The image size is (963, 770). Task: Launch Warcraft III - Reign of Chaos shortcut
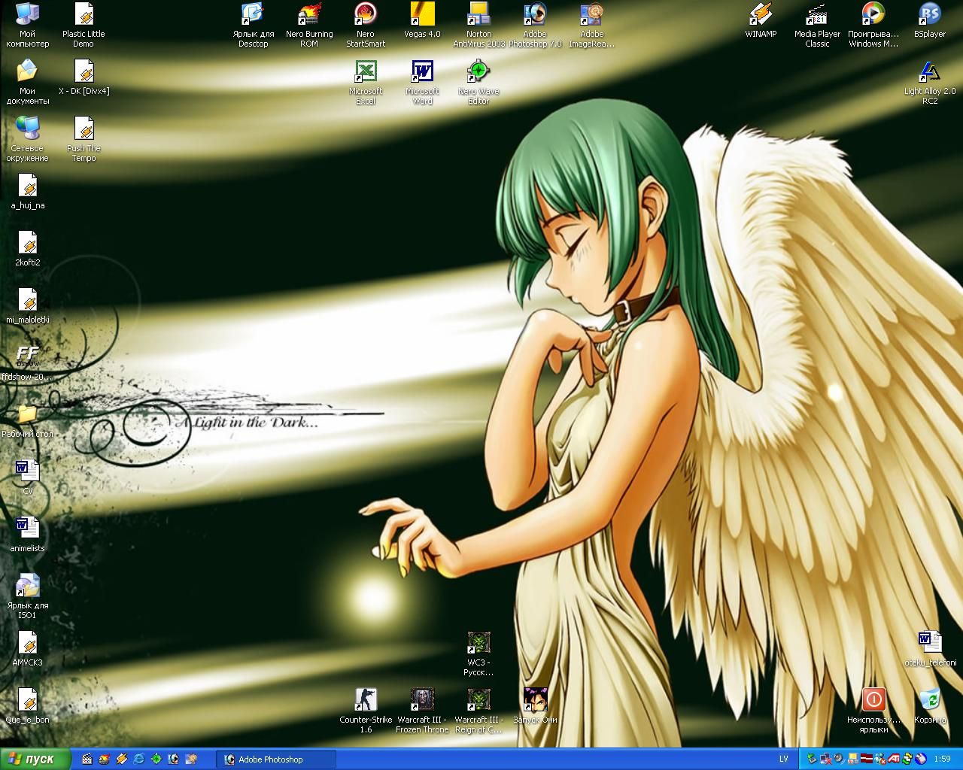(x=478, y=711)
